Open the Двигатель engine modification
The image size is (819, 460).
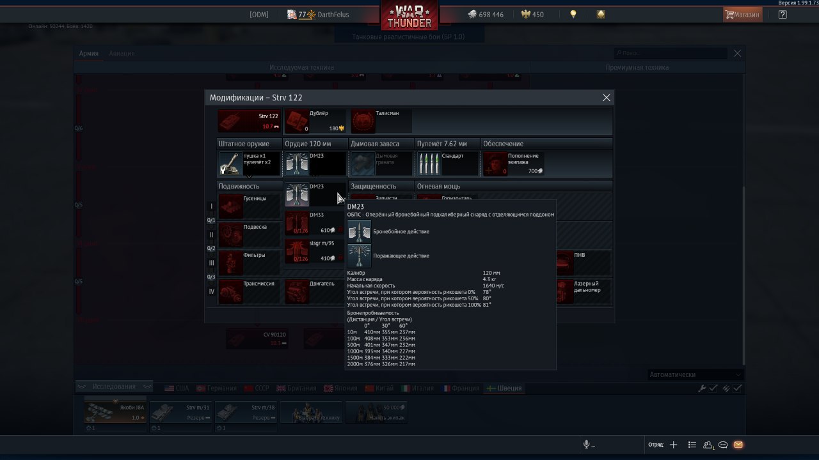point(315,291)
